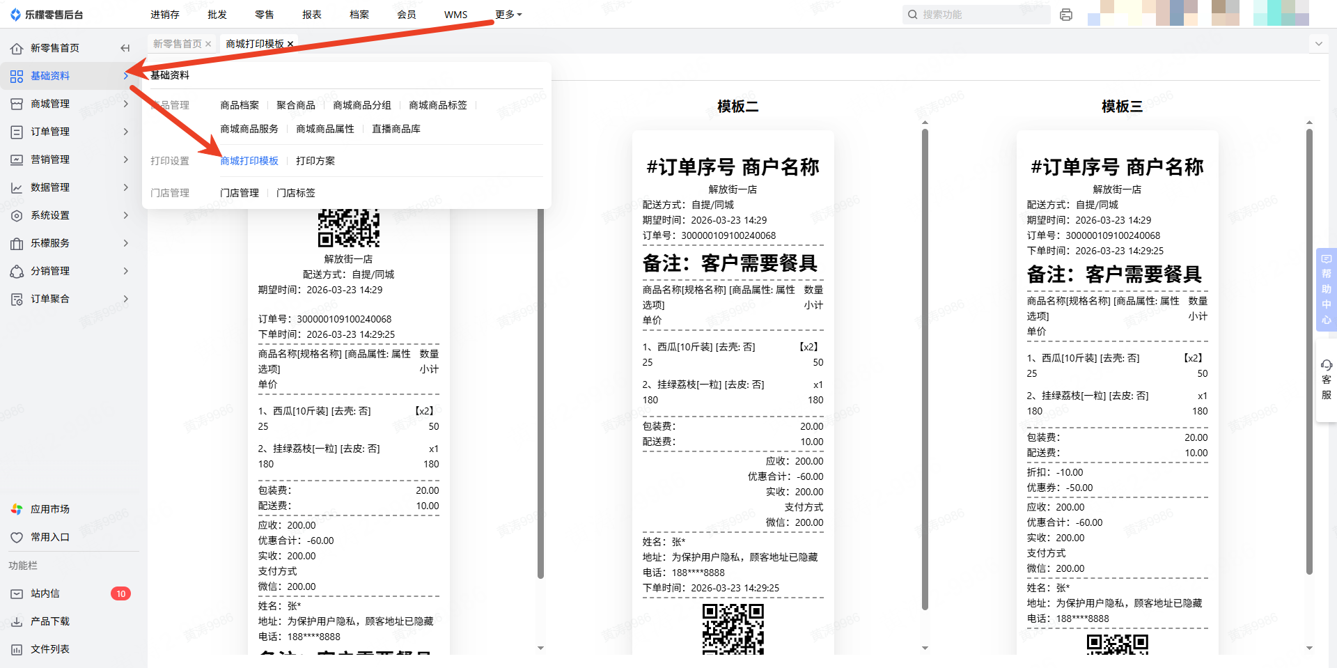Viewport: 1337px width, 668px height.
Task: Open 商城商品标签 link in flyout
Action: click(x=438, y=105)
